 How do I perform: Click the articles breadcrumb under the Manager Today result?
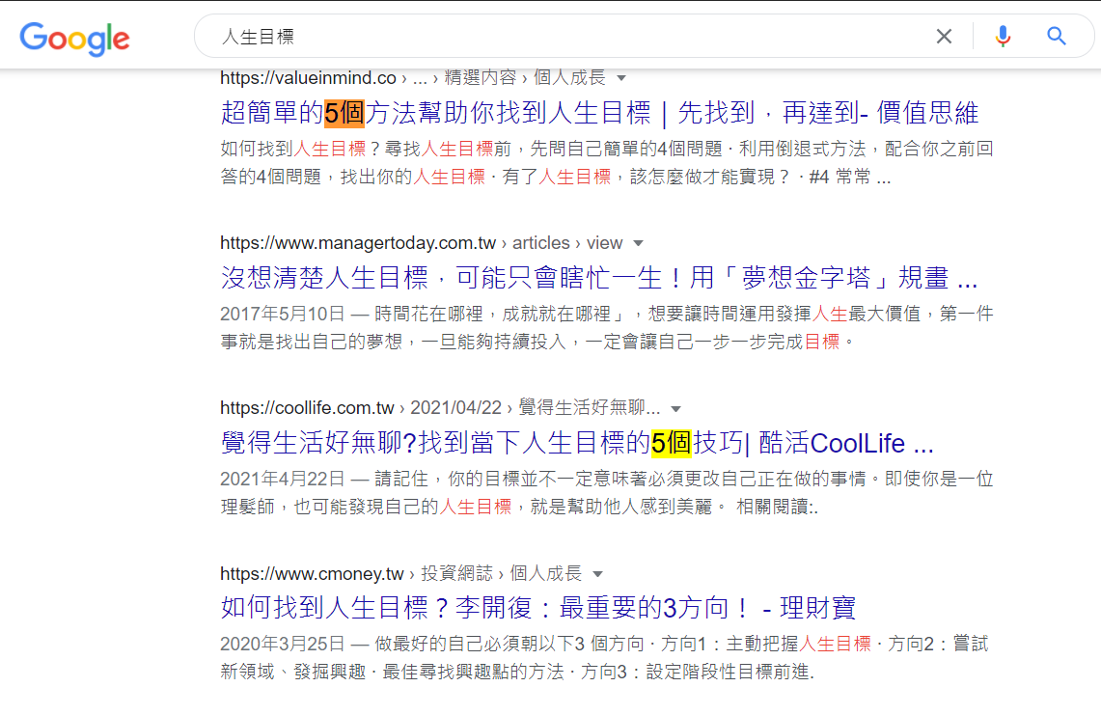coord(540,243)
